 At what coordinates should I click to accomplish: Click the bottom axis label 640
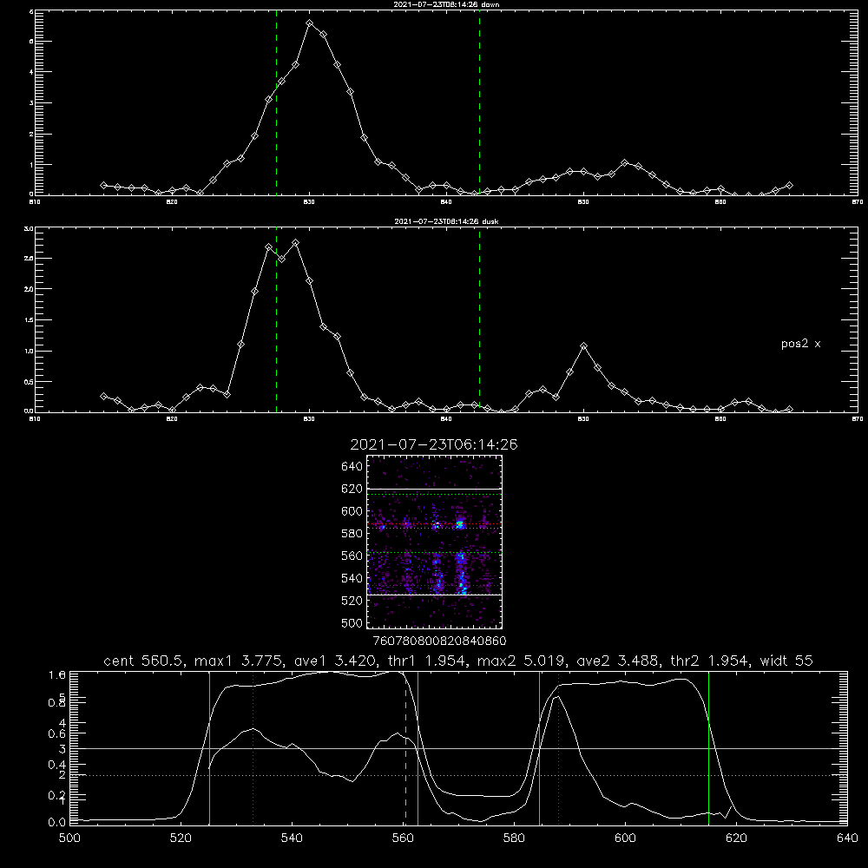pyautogui.click(x=847, y=838)
